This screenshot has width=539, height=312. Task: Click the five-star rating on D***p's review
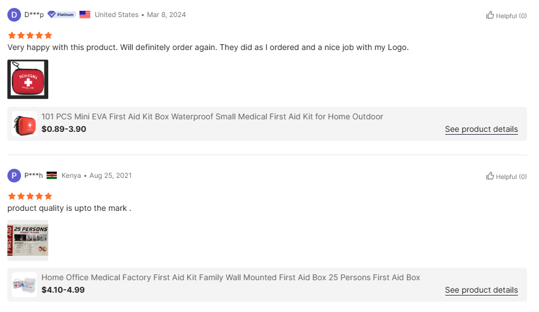point(30,35)
